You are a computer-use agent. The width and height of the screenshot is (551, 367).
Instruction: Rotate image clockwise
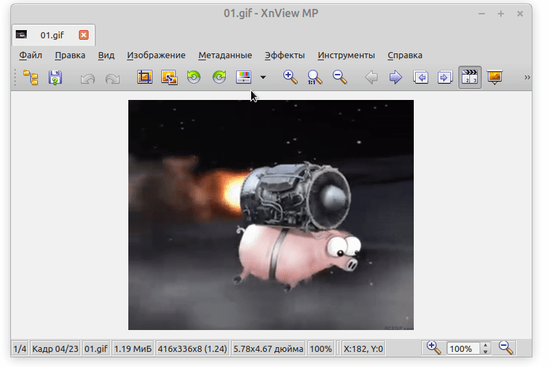click(219, 77)
